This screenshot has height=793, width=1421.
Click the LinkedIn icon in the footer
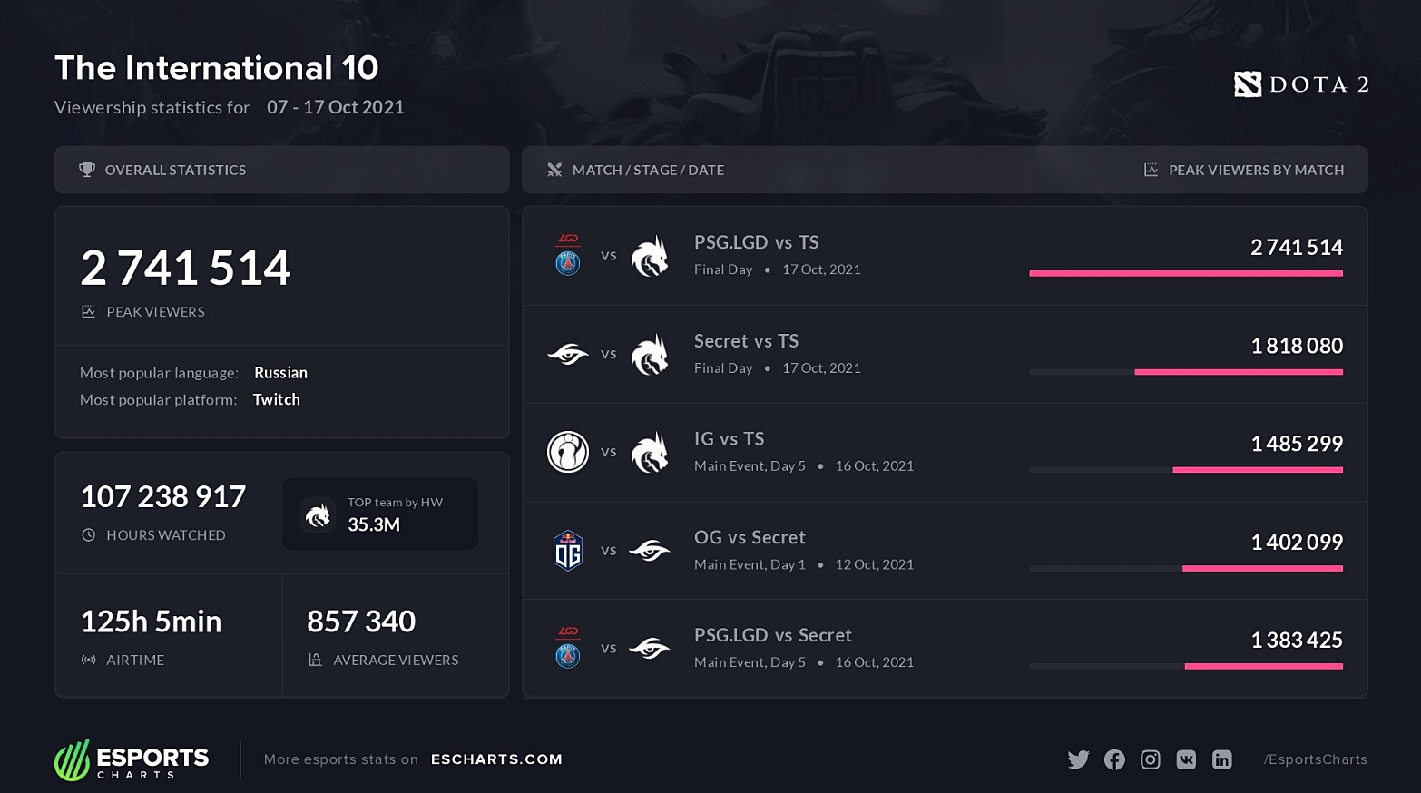[1222, 759]
